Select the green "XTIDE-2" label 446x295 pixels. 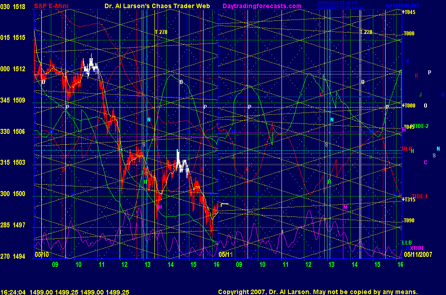pyautogui.click(x=420, y=126)
